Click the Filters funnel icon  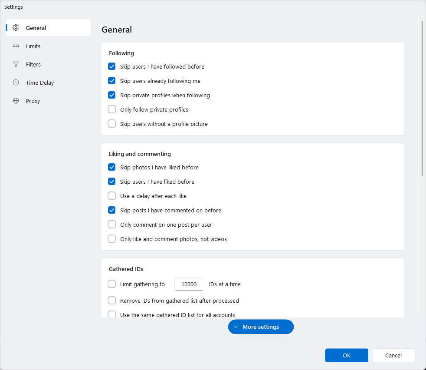point(16,64)
